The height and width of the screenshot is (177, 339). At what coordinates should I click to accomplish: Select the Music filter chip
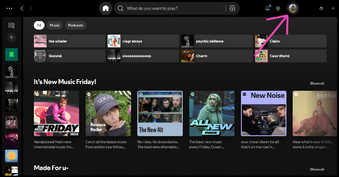(x=55, y=25)
